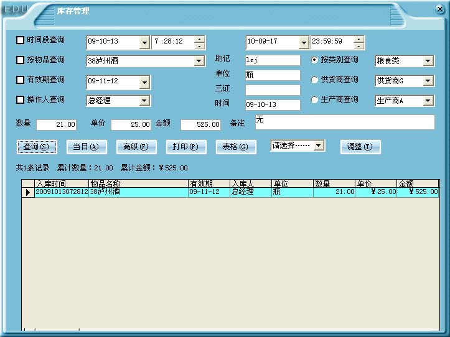Viewport: 450px width, 337px height.
Task: Select cell 20091013072812 in table
Action: pos(62,192)
